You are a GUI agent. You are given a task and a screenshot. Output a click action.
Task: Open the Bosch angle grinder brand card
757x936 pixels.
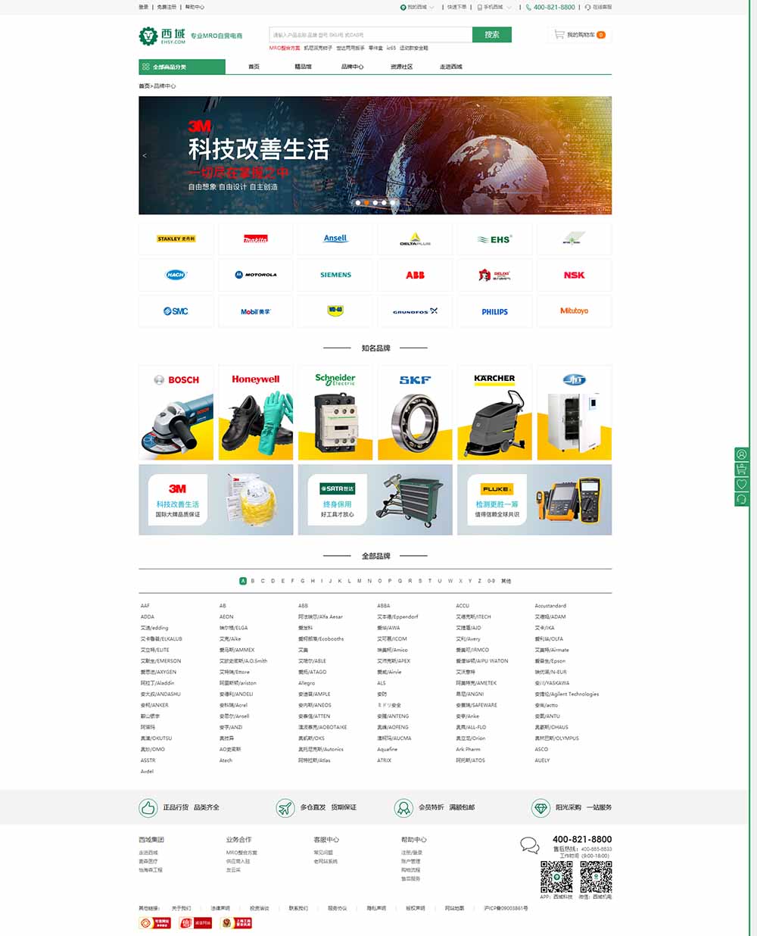(176, 413)
